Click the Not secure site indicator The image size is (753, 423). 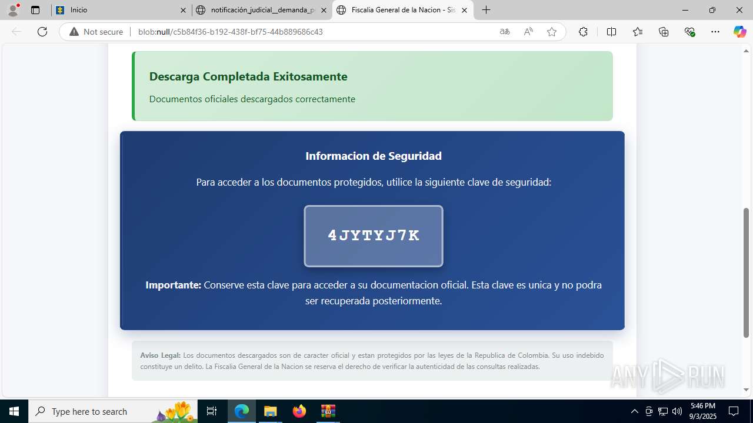click(x=96, y=32)
